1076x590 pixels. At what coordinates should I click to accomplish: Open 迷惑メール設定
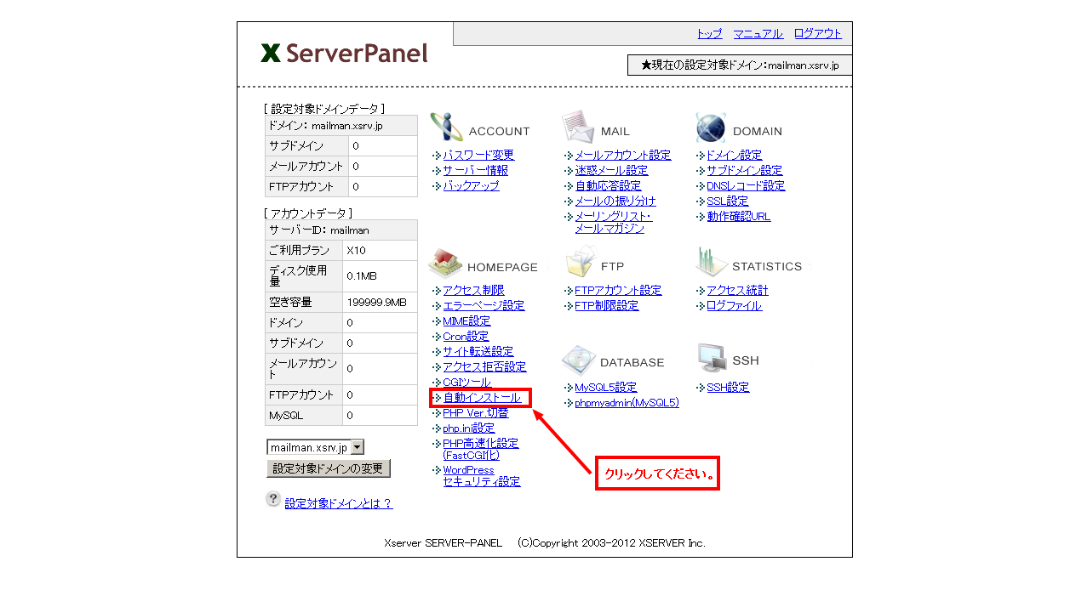611,170
